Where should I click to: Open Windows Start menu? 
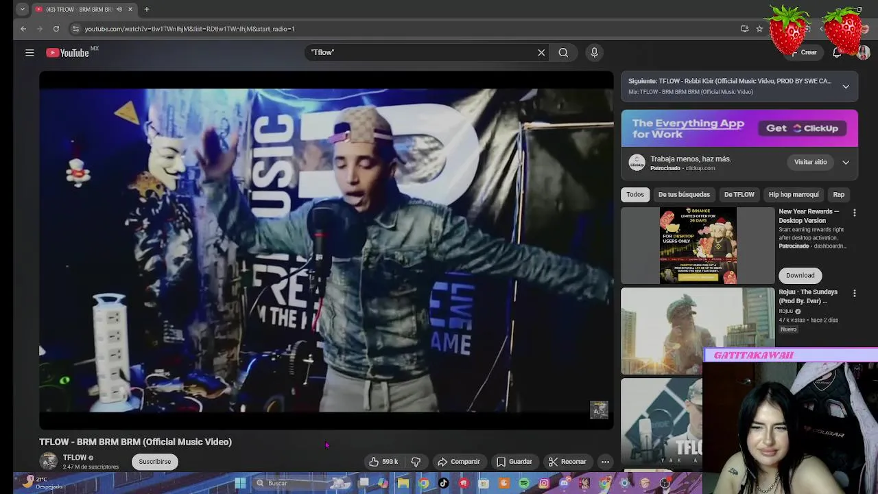click(x=240, y=484)
